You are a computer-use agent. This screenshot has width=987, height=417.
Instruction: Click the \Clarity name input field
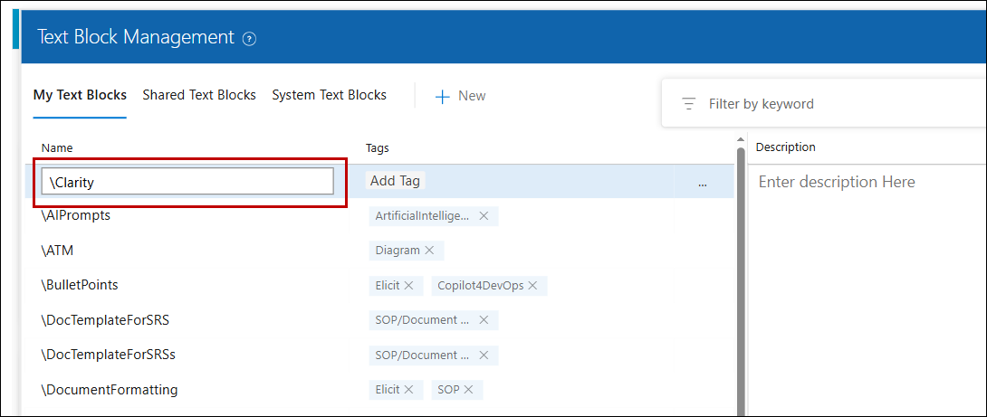187,182
